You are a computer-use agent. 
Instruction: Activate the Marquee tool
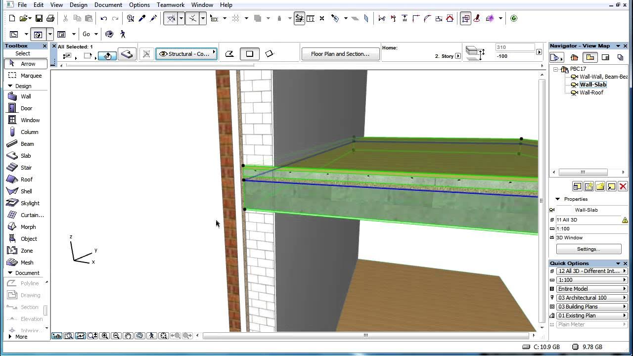[x=26, y=76]
